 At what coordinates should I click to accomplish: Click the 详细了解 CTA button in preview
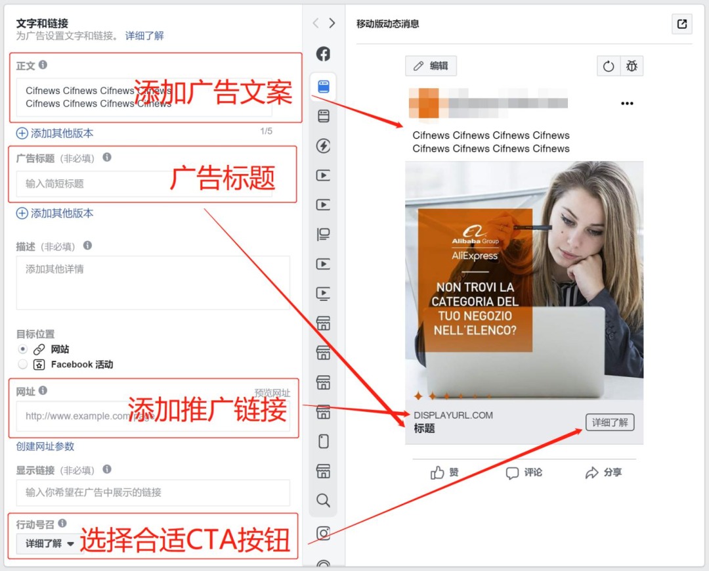611,423
